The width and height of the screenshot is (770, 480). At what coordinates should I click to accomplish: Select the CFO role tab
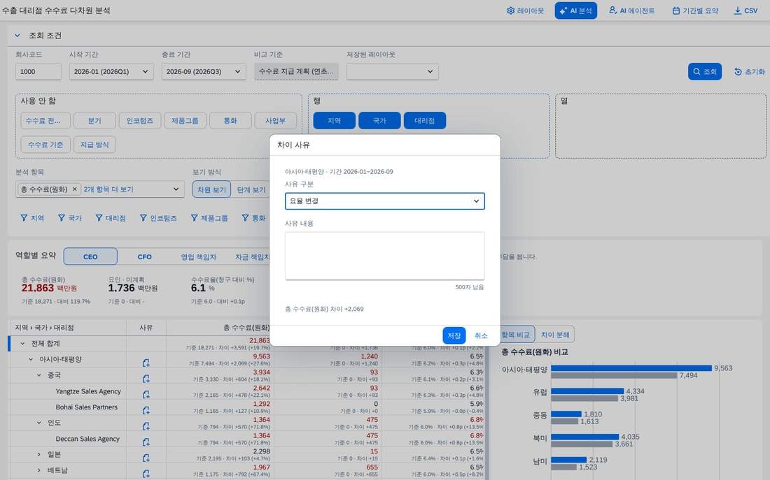[x=144, y=256]
